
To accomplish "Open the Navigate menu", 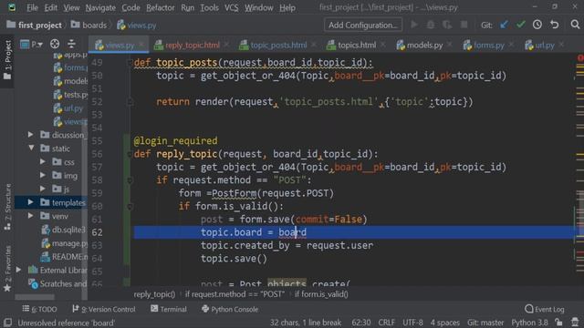I will point(100,7).
